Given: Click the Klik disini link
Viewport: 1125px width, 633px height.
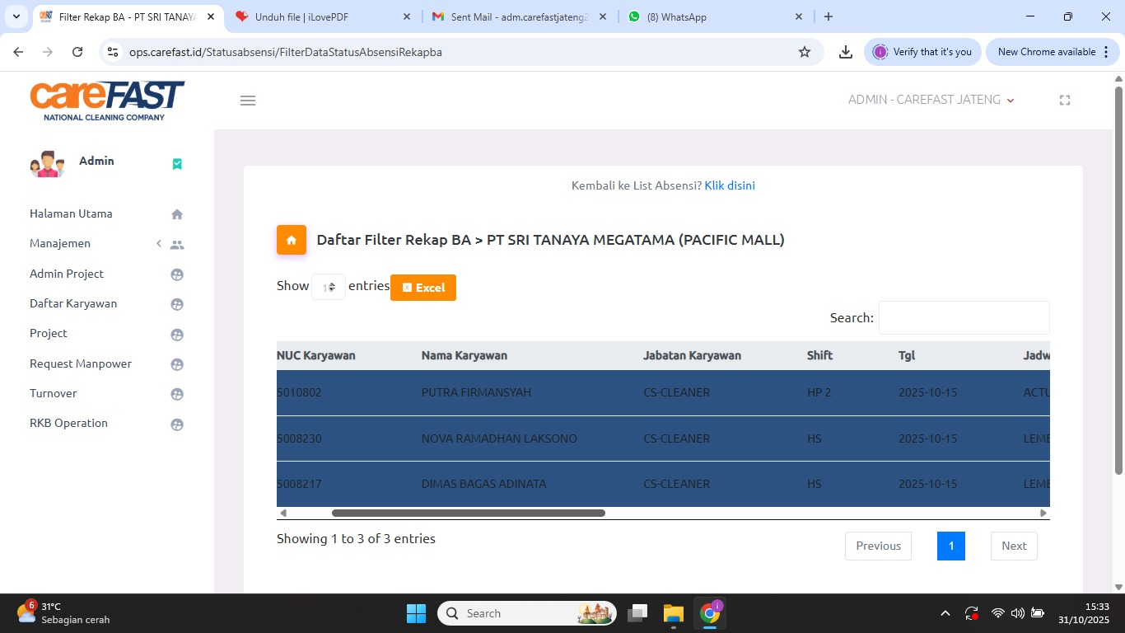Looking at the screenshot, I should click(x=730, y=185).
